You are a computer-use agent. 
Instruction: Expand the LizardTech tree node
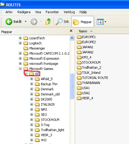[x=20, y=38]
